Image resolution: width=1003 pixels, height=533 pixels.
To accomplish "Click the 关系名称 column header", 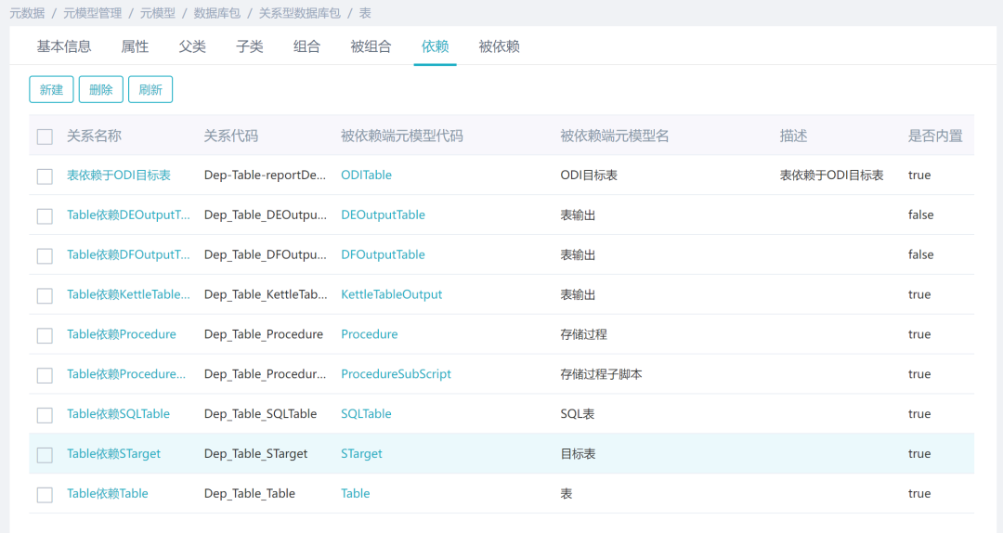I will tap(94, 136).
